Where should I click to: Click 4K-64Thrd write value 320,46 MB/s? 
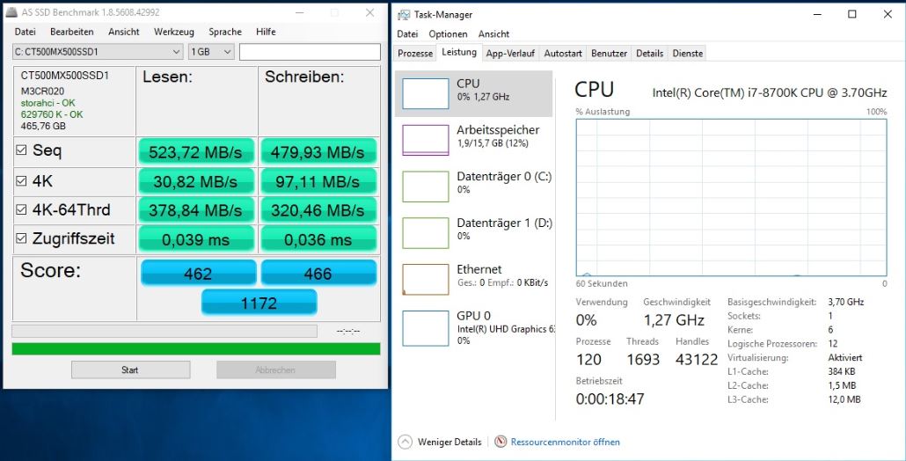point(318,210)
